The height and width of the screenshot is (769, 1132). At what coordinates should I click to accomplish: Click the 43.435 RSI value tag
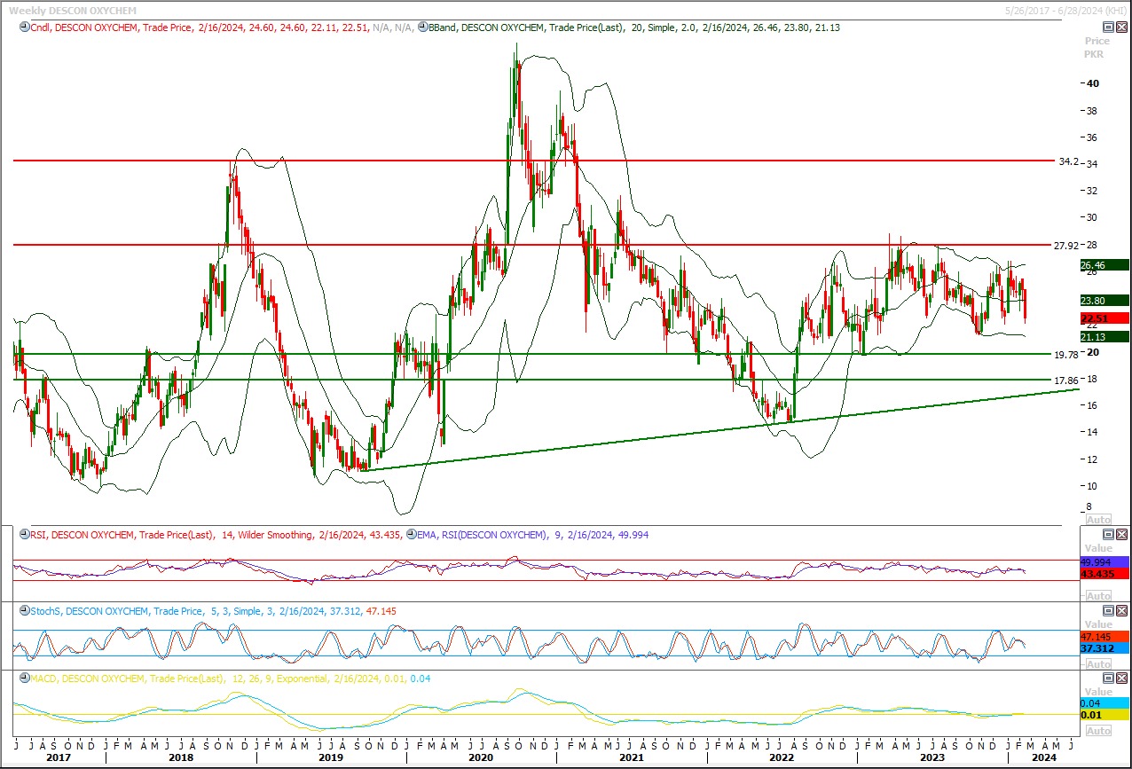point(1104,574)
